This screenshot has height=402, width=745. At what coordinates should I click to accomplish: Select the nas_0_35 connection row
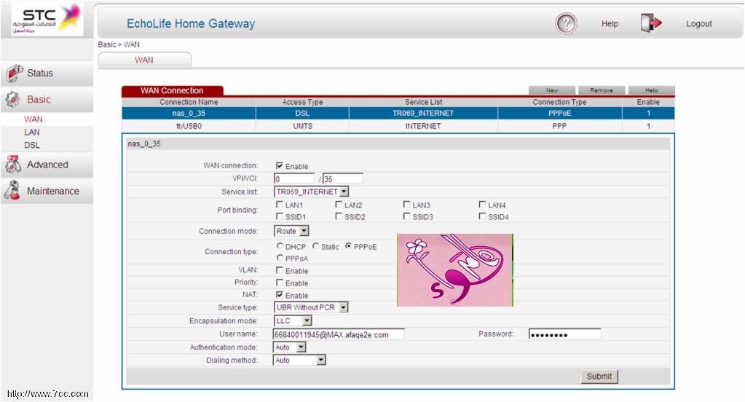pos(398,113)
